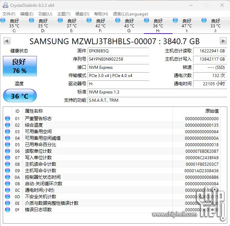Switch to drive C: tab at 35 °C

click(14, 26)
